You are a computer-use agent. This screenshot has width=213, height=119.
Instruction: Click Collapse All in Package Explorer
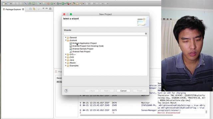(x=31, y=9)
